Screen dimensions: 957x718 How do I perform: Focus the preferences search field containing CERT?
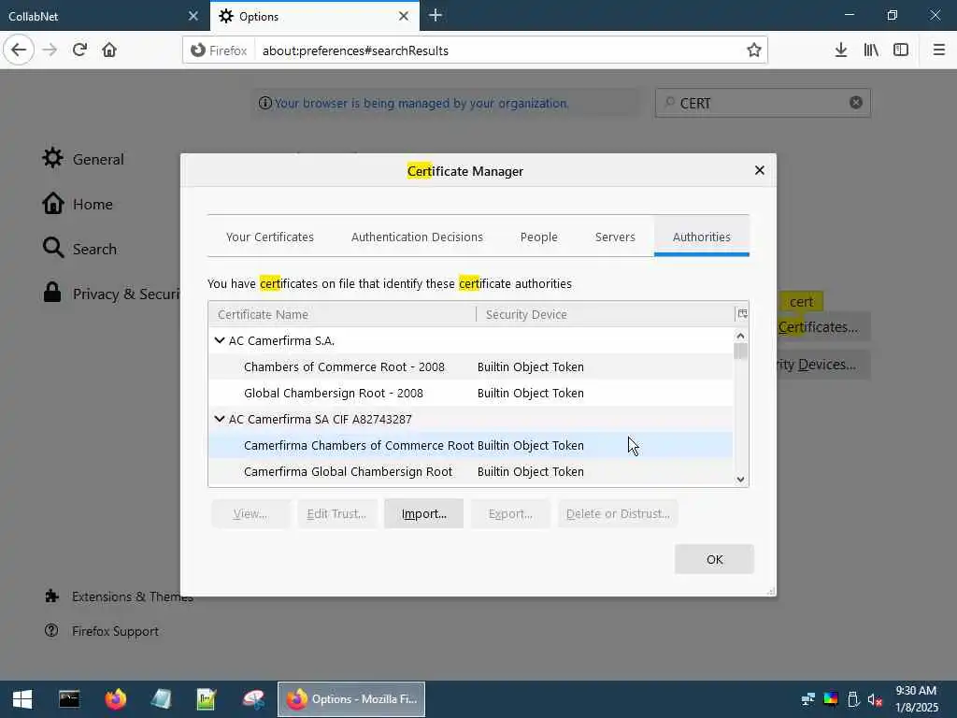point(763,103)
